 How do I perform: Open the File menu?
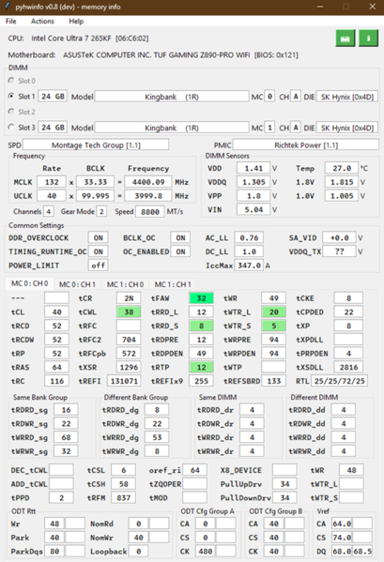click(x=10, y=22)
